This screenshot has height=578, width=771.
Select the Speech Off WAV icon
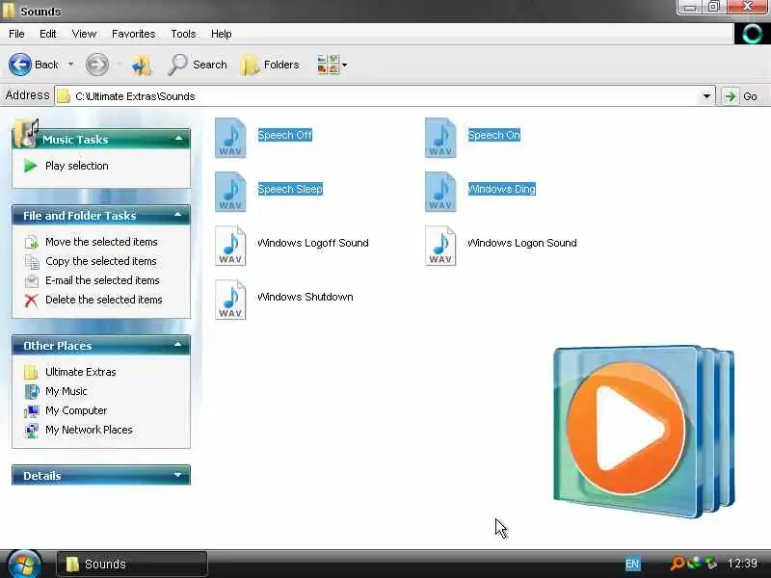click(230, 138)
